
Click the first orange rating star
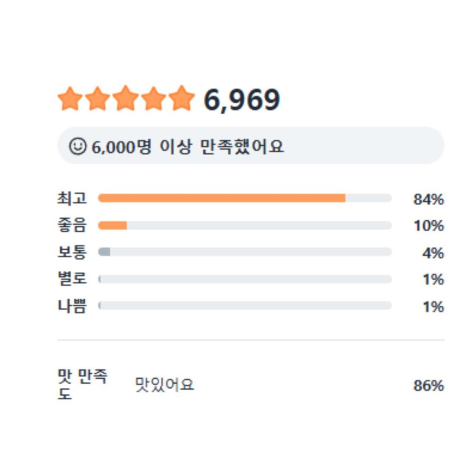pyautogui.click(x=70, y=99)
